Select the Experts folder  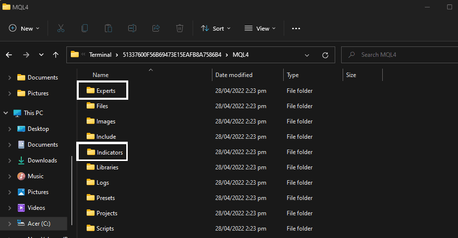[101, 90]
